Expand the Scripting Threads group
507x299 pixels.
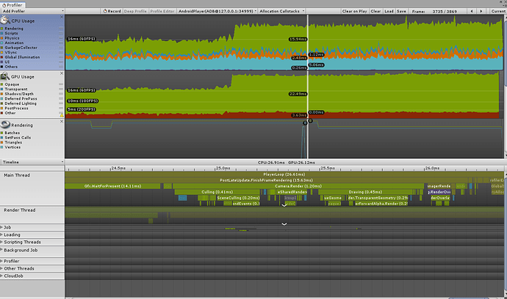(1, 242)
